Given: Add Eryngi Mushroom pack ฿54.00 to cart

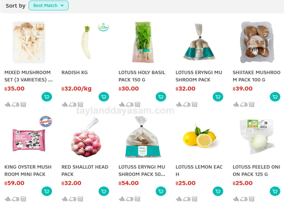Looking at the screenshot, I should coord(161,191).
